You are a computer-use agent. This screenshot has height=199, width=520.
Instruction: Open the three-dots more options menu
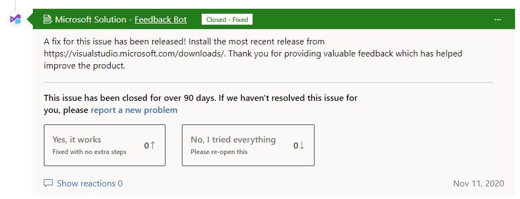tap(498, 20)
